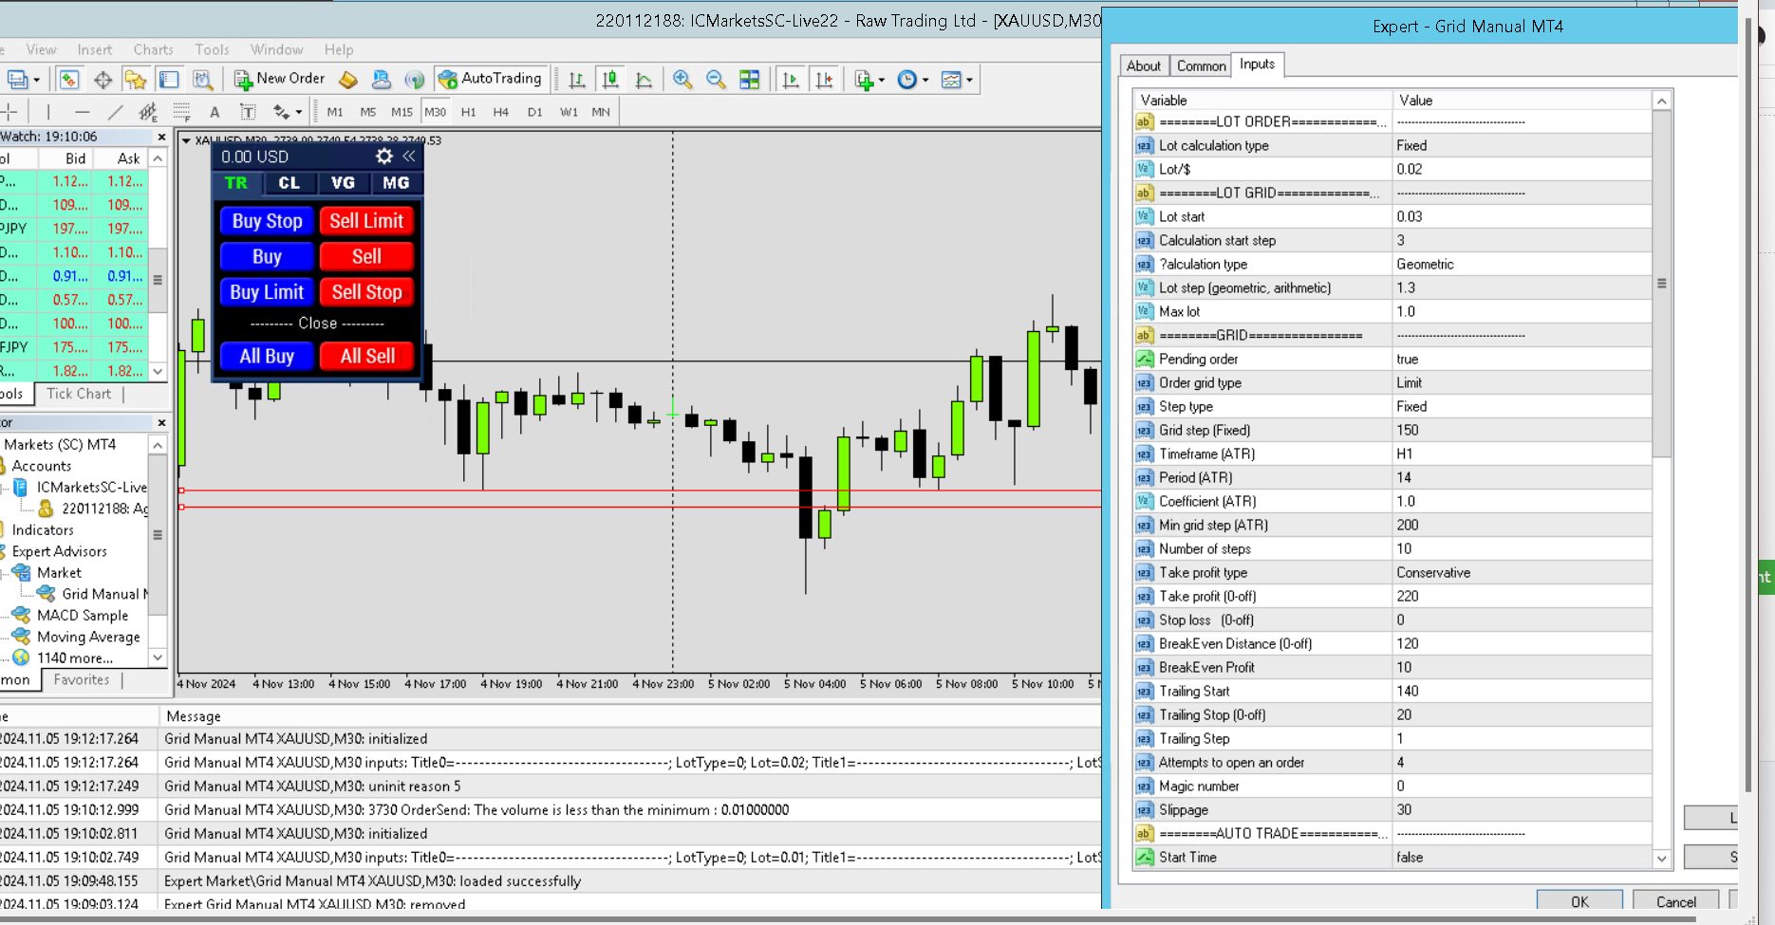Draw a horizontal line on the chart
The height and width of the screenshot is (925, 1775).
pos(82,111)
